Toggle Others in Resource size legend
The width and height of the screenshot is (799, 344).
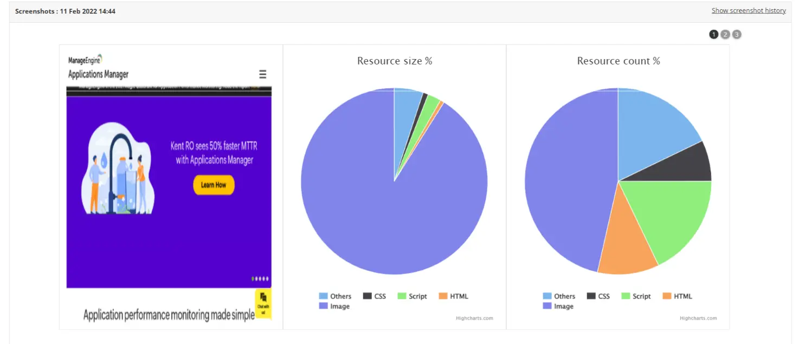tap(335, 296)
